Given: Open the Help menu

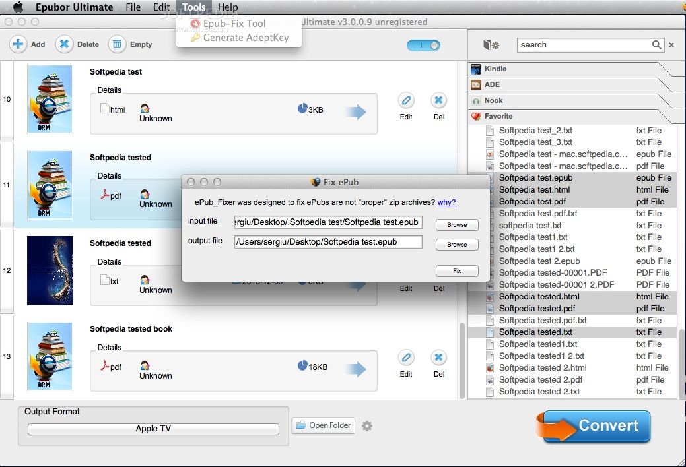Looking at the screenshot, I should point(228,7).
